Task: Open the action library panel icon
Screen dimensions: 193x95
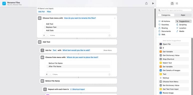Action: pos(172,4)
